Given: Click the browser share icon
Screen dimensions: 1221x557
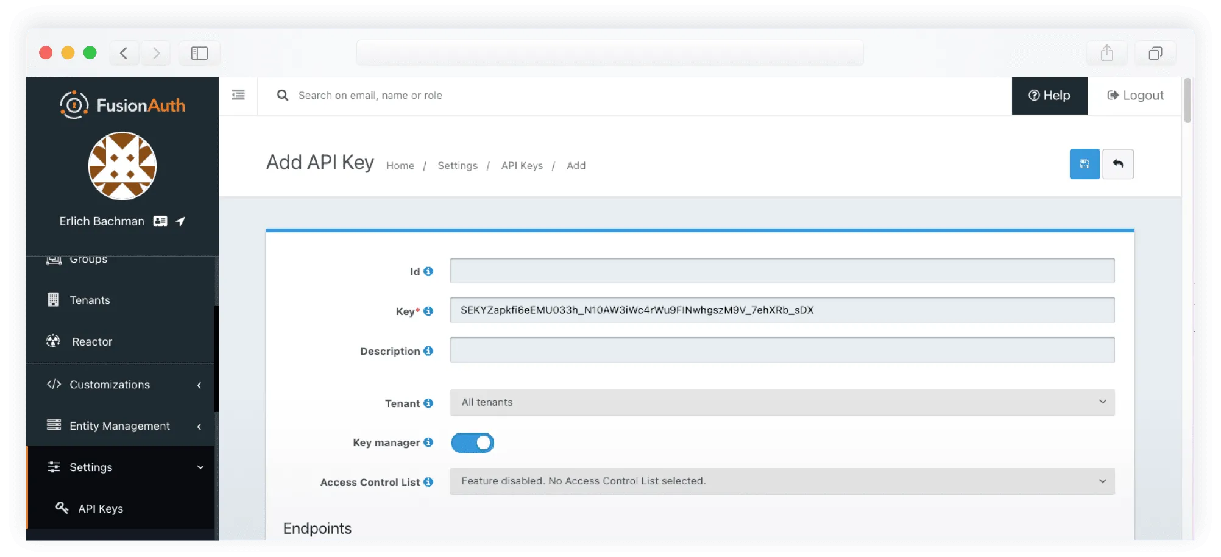Looking at the screenshot, I should pos(1107,53).
